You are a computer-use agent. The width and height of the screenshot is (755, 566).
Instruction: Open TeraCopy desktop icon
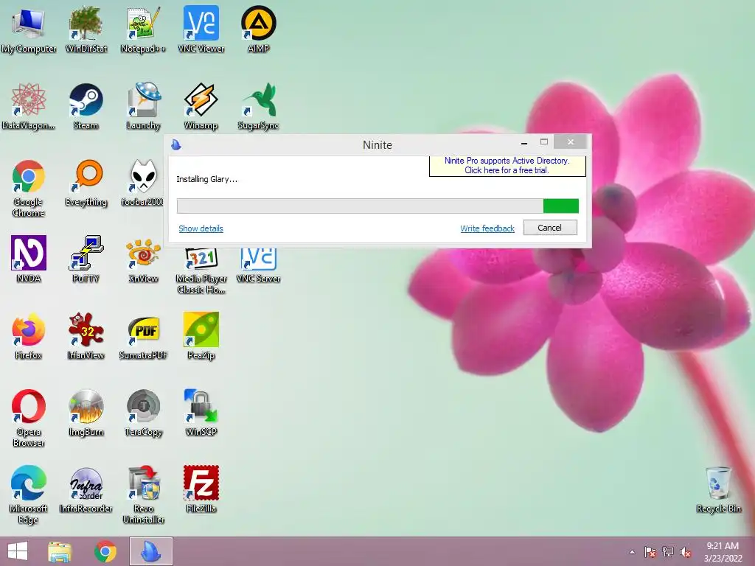pyautogui.click(x=143, y=413)
